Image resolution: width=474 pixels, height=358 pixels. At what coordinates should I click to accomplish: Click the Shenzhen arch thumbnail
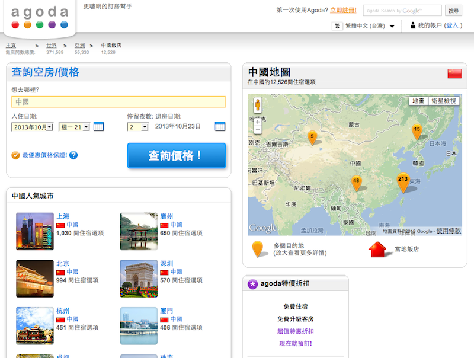click(139, 279)
